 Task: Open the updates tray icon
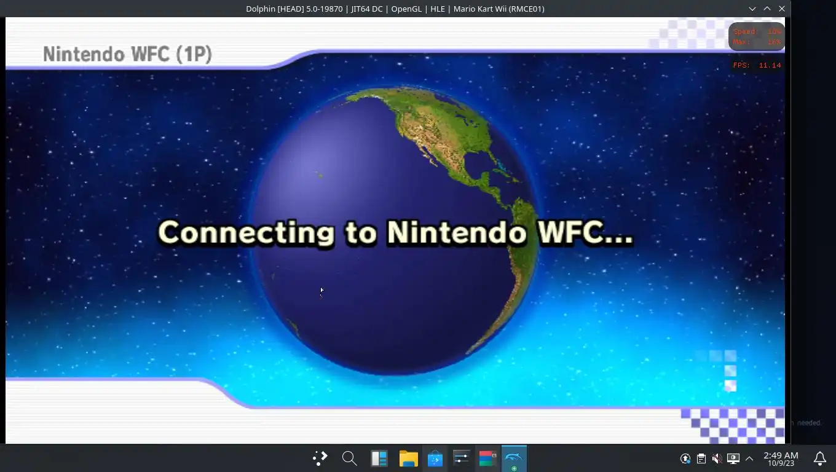click(685, 458)
